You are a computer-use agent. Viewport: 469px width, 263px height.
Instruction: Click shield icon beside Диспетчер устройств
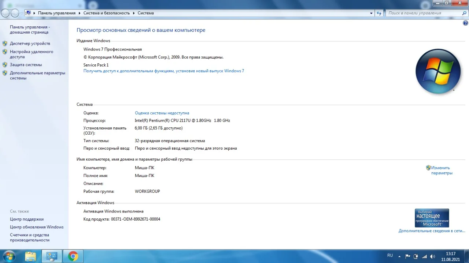click(x=5, y=43)
